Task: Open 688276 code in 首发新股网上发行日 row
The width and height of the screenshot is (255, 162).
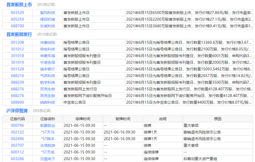Action: (x=18, y=89)
